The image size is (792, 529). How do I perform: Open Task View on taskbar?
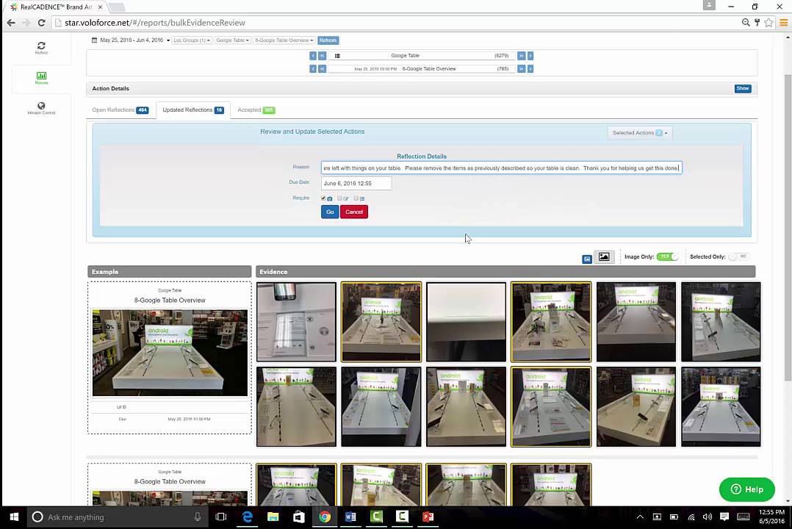pyautogui.click(x=220, y=517)
